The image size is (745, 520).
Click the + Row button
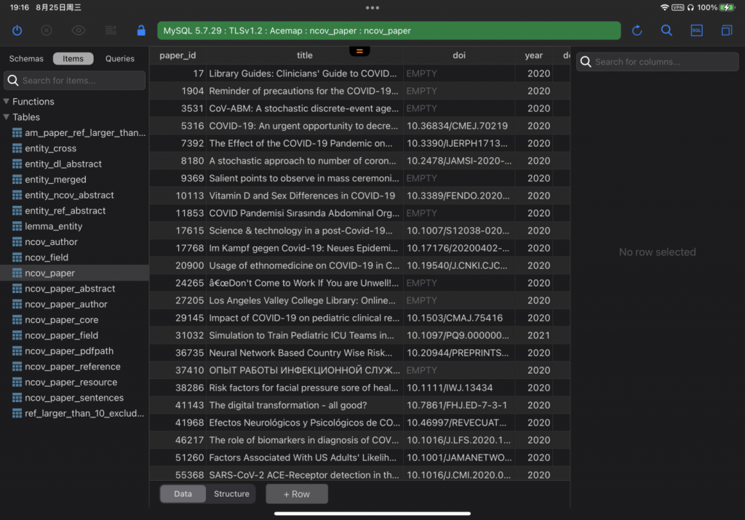(296, 494)
